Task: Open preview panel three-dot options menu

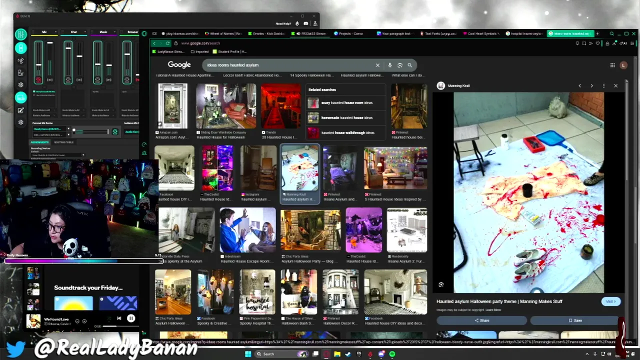Action: (603, 85)
